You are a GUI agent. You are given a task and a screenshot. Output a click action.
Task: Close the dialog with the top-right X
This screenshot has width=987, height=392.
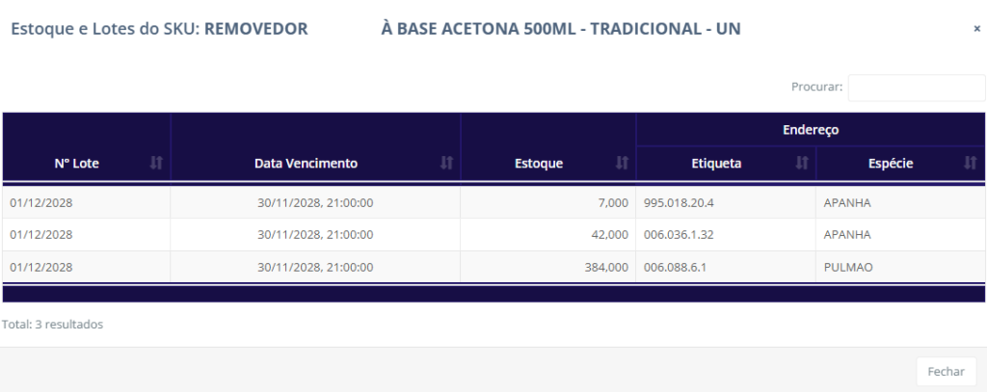tap(976, 29)
